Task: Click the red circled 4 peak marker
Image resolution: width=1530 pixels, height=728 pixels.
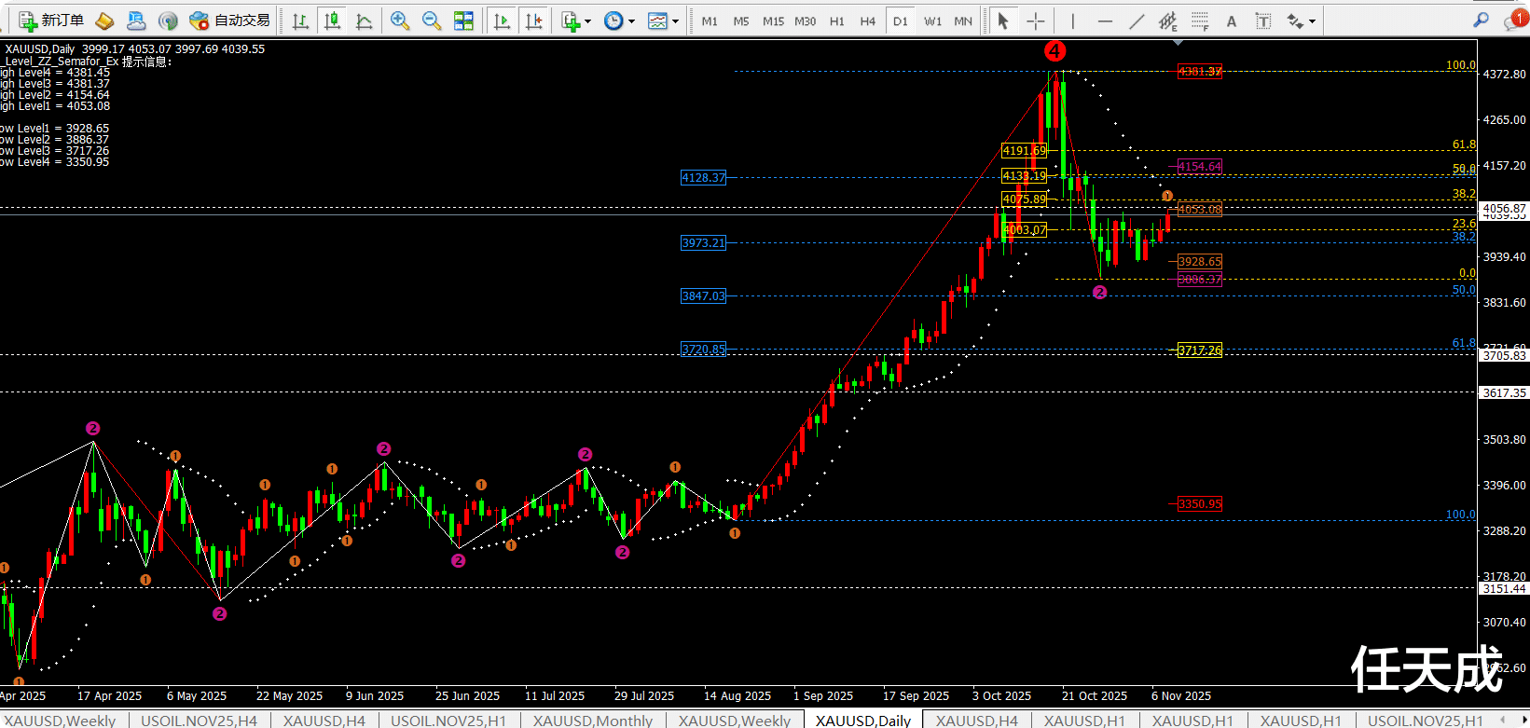Action: (1054, 51)
